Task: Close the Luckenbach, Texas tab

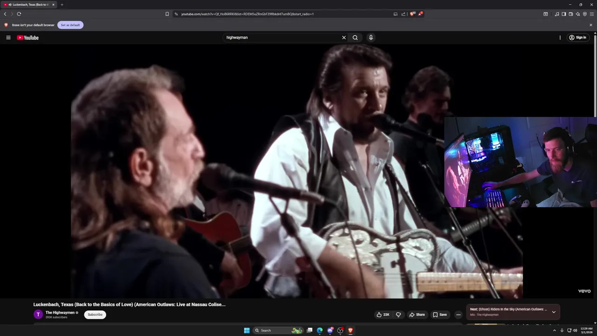Action: (x=53, y=5)
